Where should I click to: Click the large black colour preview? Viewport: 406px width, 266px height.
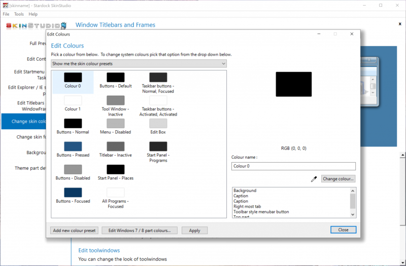point(294,84)
